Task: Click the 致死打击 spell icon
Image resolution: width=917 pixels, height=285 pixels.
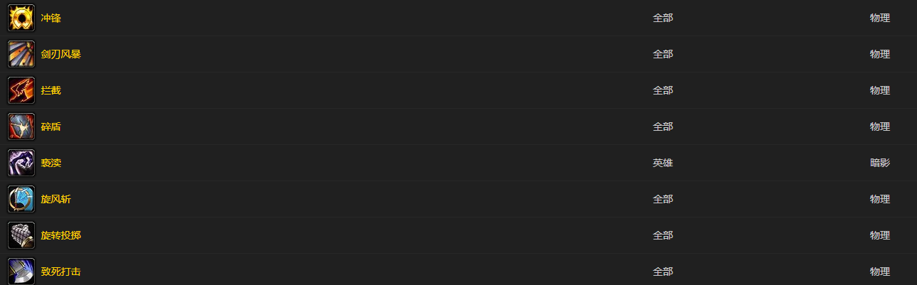Action: [21, 271]
